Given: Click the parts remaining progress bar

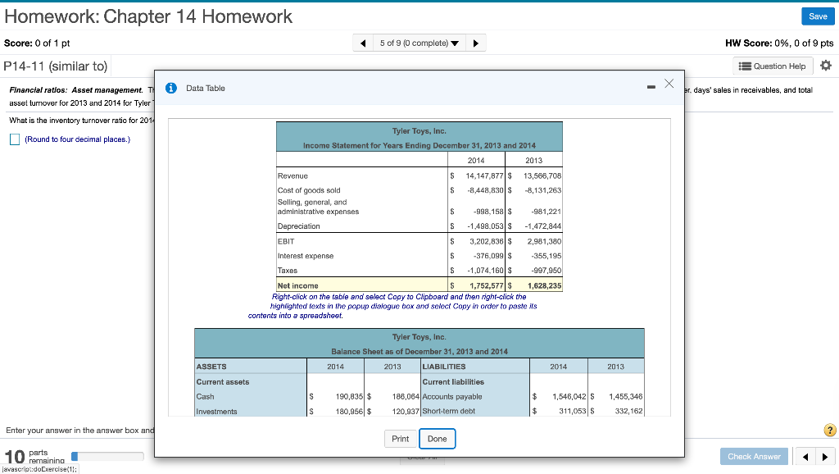Looking at the screenshot, I should point(107,456).
